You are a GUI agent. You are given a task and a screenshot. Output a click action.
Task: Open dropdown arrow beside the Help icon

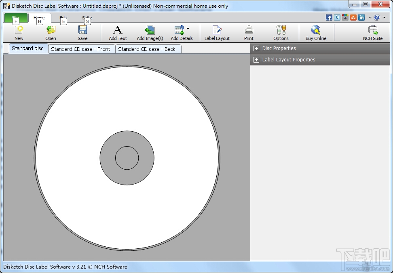[385, 17]
